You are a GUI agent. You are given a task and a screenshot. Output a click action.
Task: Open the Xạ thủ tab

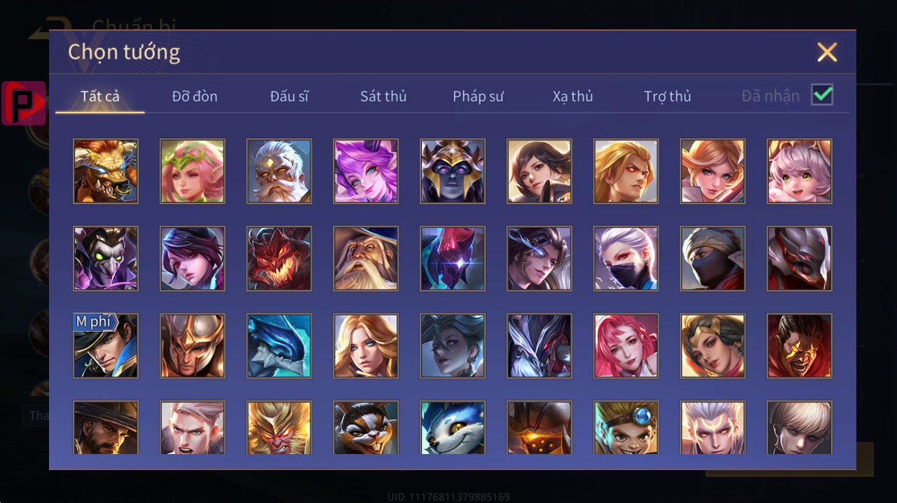coord(573,97)
